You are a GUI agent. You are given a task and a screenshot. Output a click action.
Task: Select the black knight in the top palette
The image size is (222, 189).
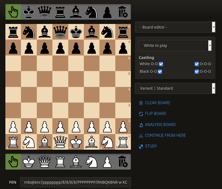pyautogui.click(x=91, y=12)
